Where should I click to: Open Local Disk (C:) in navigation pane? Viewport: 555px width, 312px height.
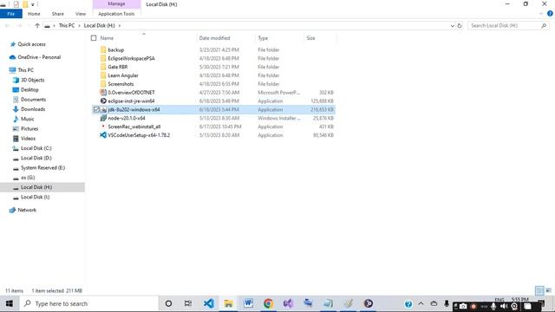coord(36,148)
